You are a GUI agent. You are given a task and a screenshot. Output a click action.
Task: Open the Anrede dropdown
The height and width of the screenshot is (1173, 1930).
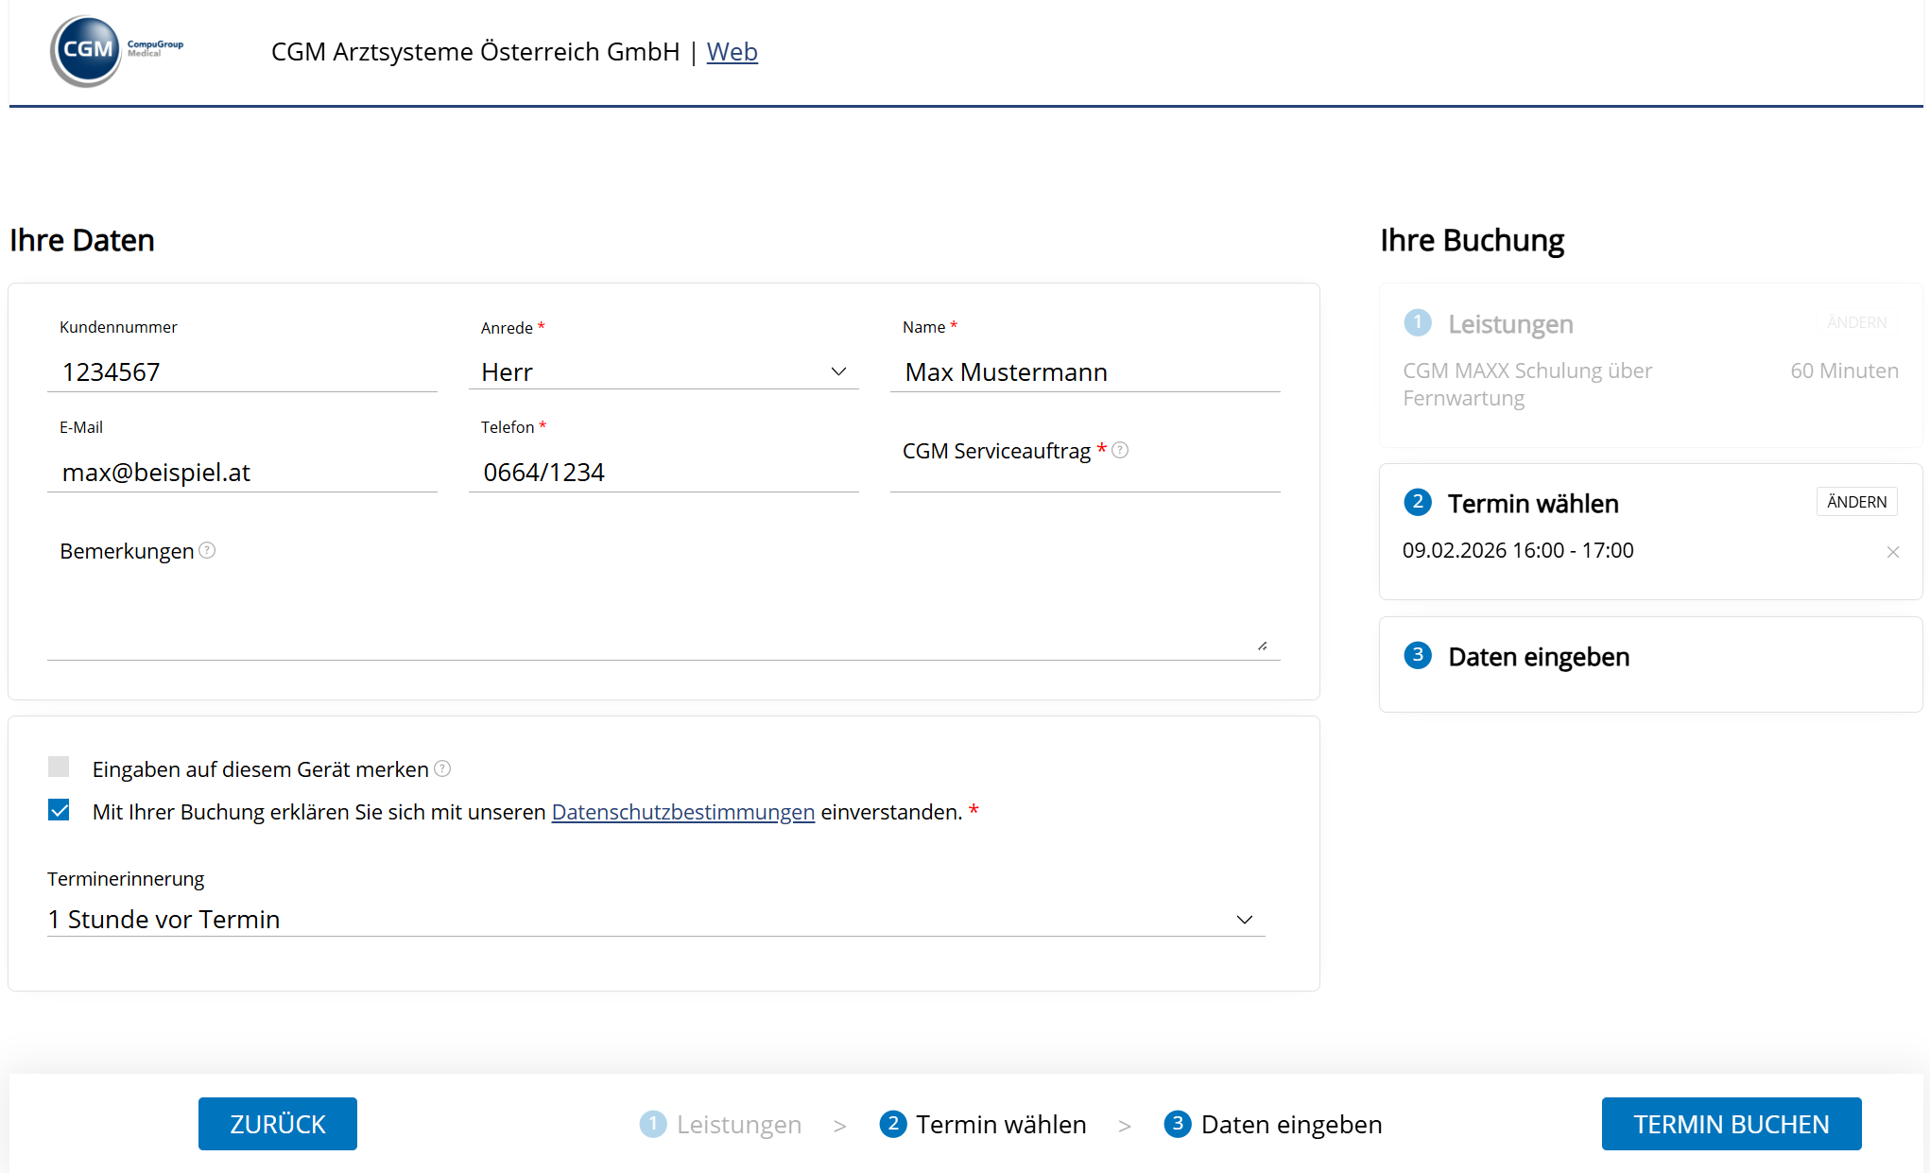coord(663,371)
